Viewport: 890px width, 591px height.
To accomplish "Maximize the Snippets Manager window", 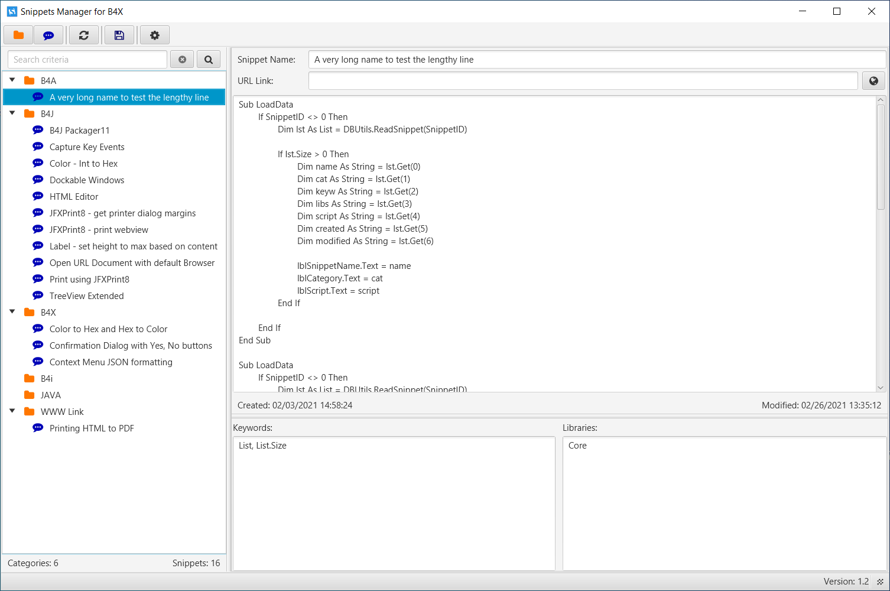I will (x=837, y=11).
